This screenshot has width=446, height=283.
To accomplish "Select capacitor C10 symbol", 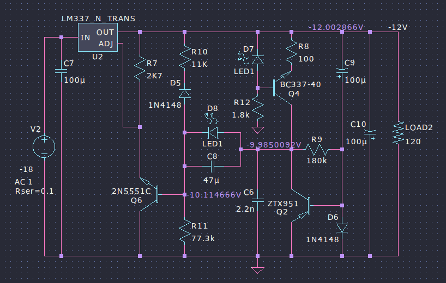I will point(370,133).
